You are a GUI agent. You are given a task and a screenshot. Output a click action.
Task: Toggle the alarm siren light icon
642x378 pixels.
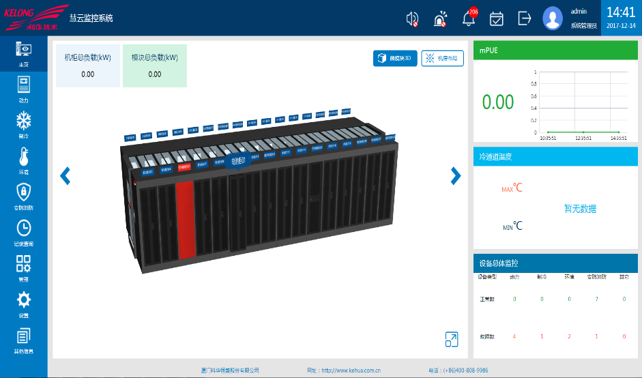[x=440, y=19]
